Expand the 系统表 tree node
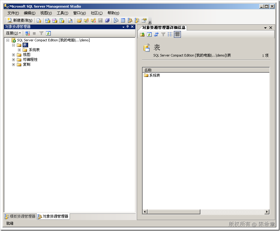 [19, 50]
